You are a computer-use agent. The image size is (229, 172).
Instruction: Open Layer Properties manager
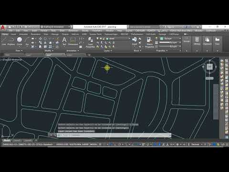[90, 43]
